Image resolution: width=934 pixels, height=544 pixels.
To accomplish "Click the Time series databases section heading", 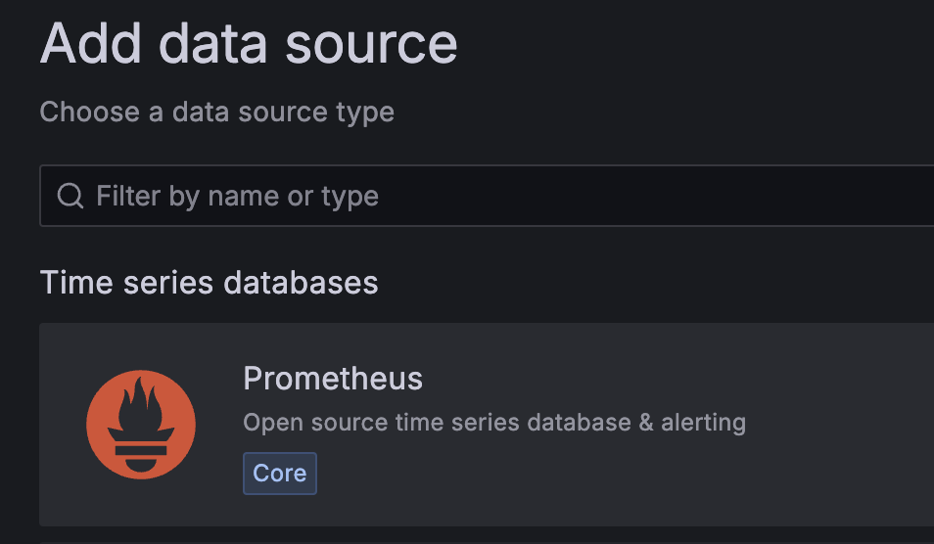I will click(209, 283).
